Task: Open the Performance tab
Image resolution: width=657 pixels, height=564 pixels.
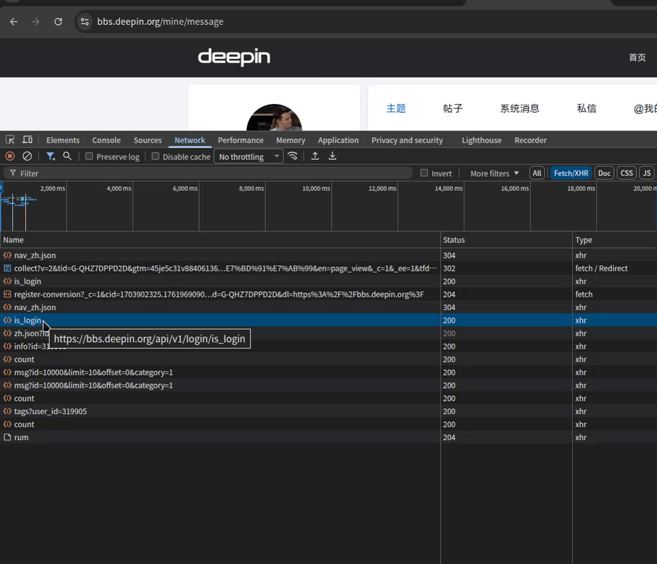Action: (x=240, y=140)
